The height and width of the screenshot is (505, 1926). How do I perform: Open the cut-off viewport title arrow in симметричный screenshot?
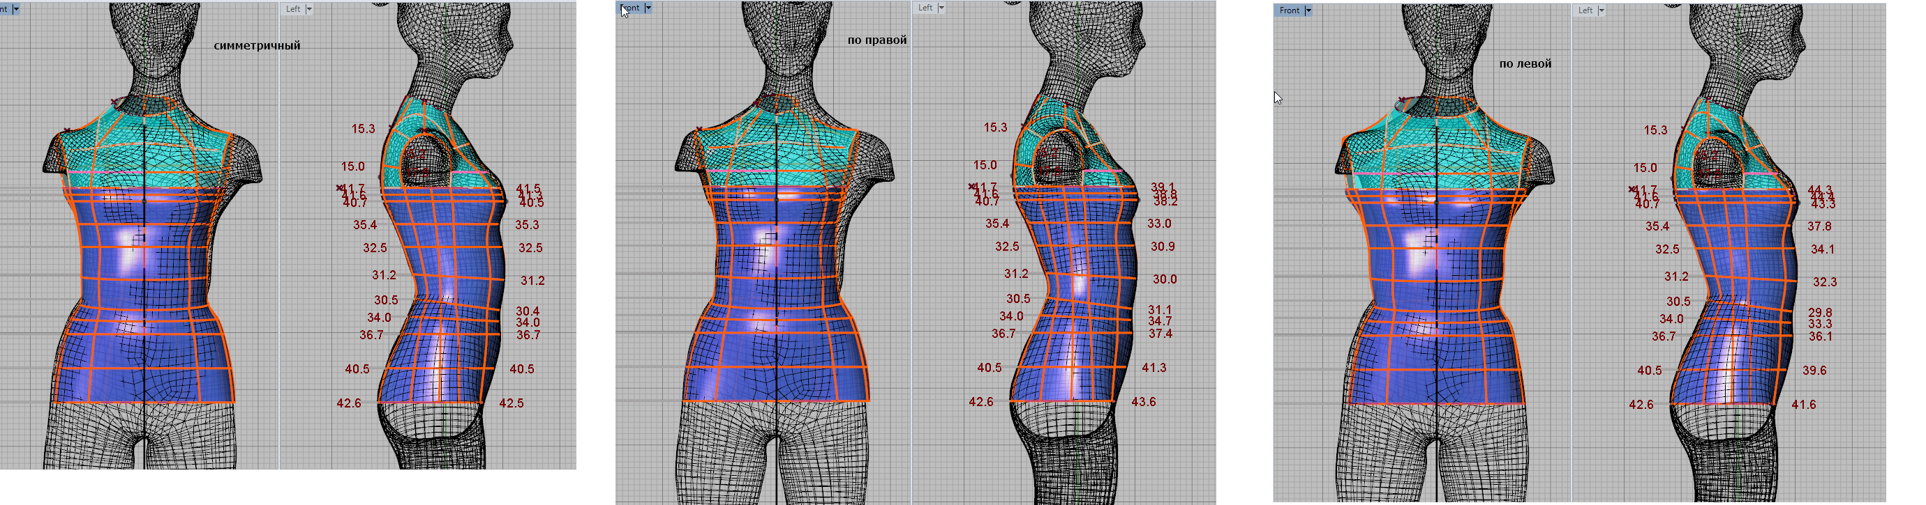[x=17, y=9]
